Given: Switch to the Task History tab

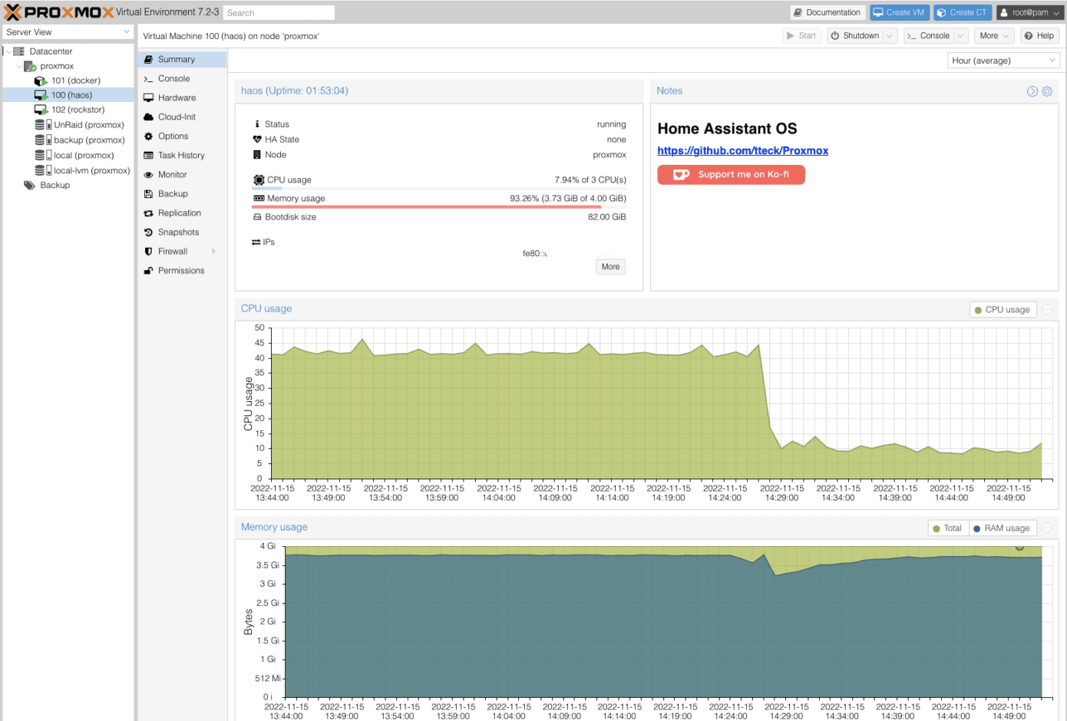Looking at the screenshot, I should (x=181, y=156).
